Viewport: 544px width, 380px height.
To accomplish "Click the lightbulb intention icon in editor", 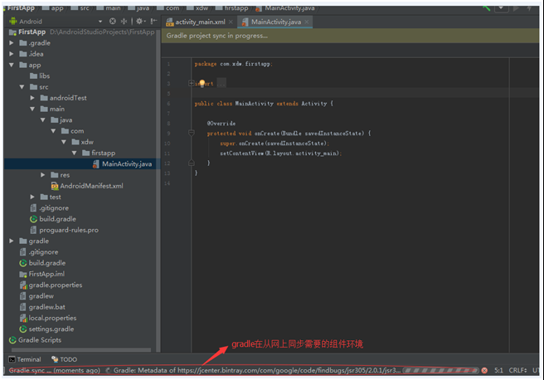I will point(202,83).
